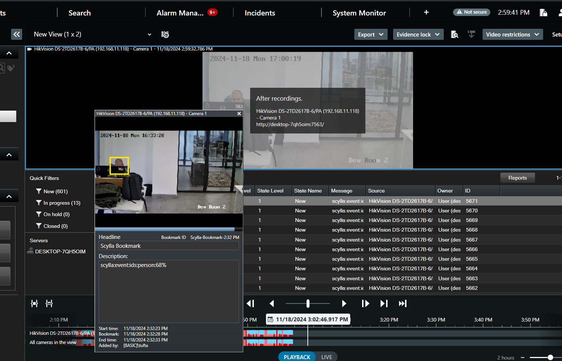Play video in reverse

point(272,303)
